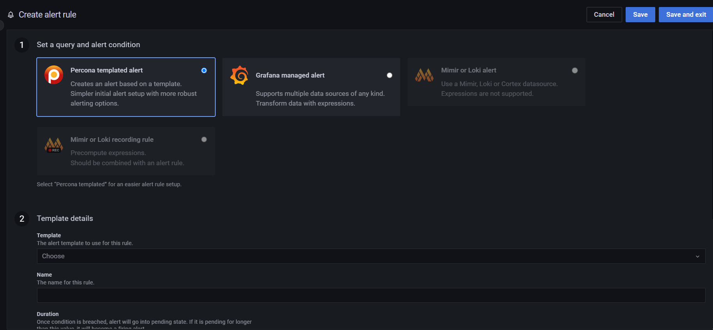Click the Mimir or Loki alert icon

(x=424, y=75)
